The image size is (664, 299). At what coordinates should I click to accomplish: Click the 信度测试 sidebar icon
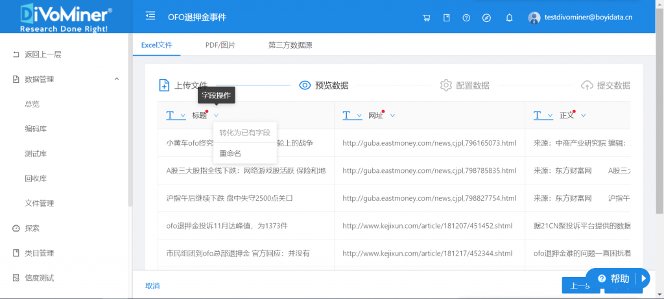(x=16, y=278)
